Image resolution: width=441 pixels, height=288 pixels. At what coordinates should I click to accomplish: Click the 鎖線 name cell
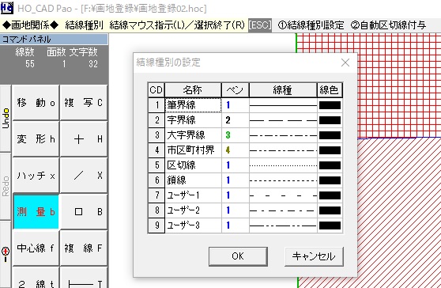point(193,180)
